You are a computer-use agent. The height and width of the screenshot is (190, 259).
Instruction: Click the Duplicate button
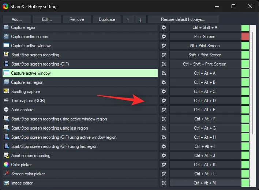tap(107, 19)
